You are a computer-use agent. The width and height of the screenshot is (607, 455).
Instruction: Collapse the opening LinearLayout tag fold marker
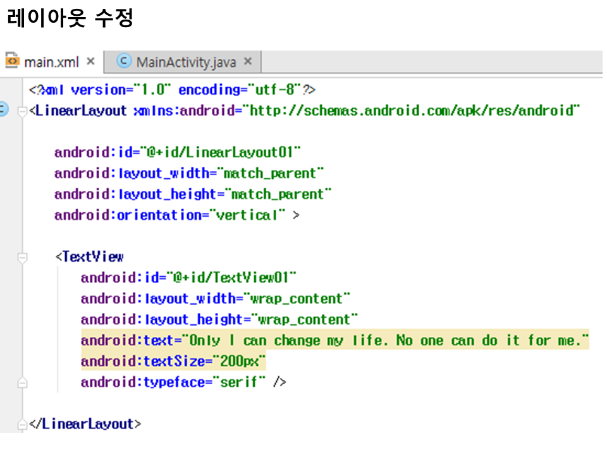[23, 111]
